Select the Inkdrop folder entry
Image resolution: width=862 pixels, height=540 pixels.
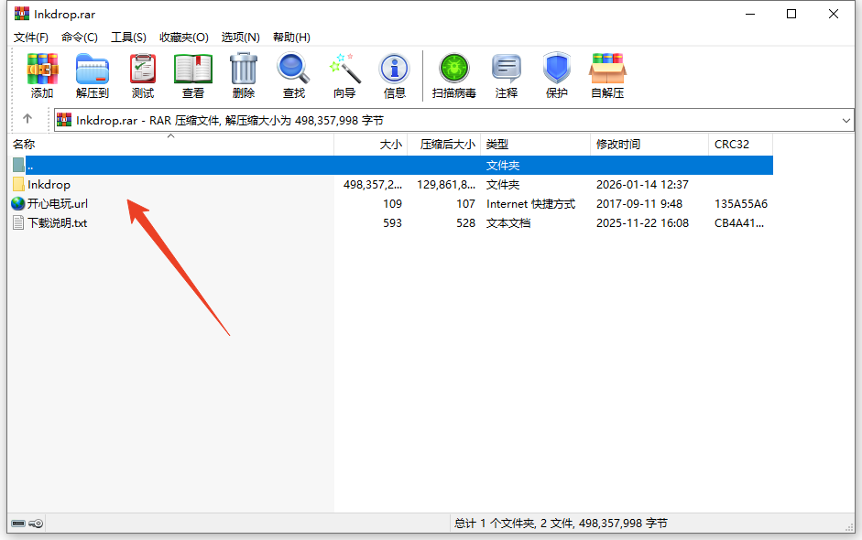pyautogui.click(x=49, y=185)
